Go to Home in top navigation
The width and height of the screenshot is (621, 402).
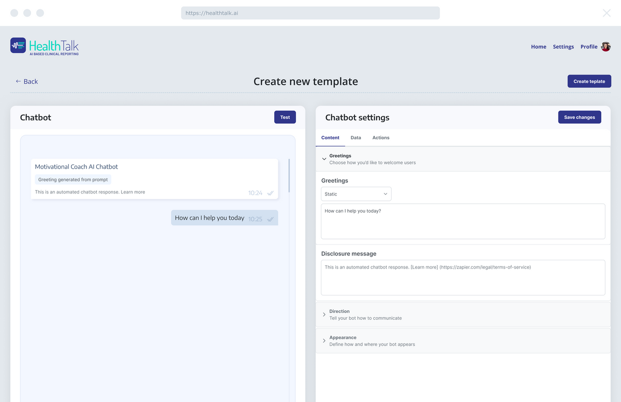[x=538, y=47]
